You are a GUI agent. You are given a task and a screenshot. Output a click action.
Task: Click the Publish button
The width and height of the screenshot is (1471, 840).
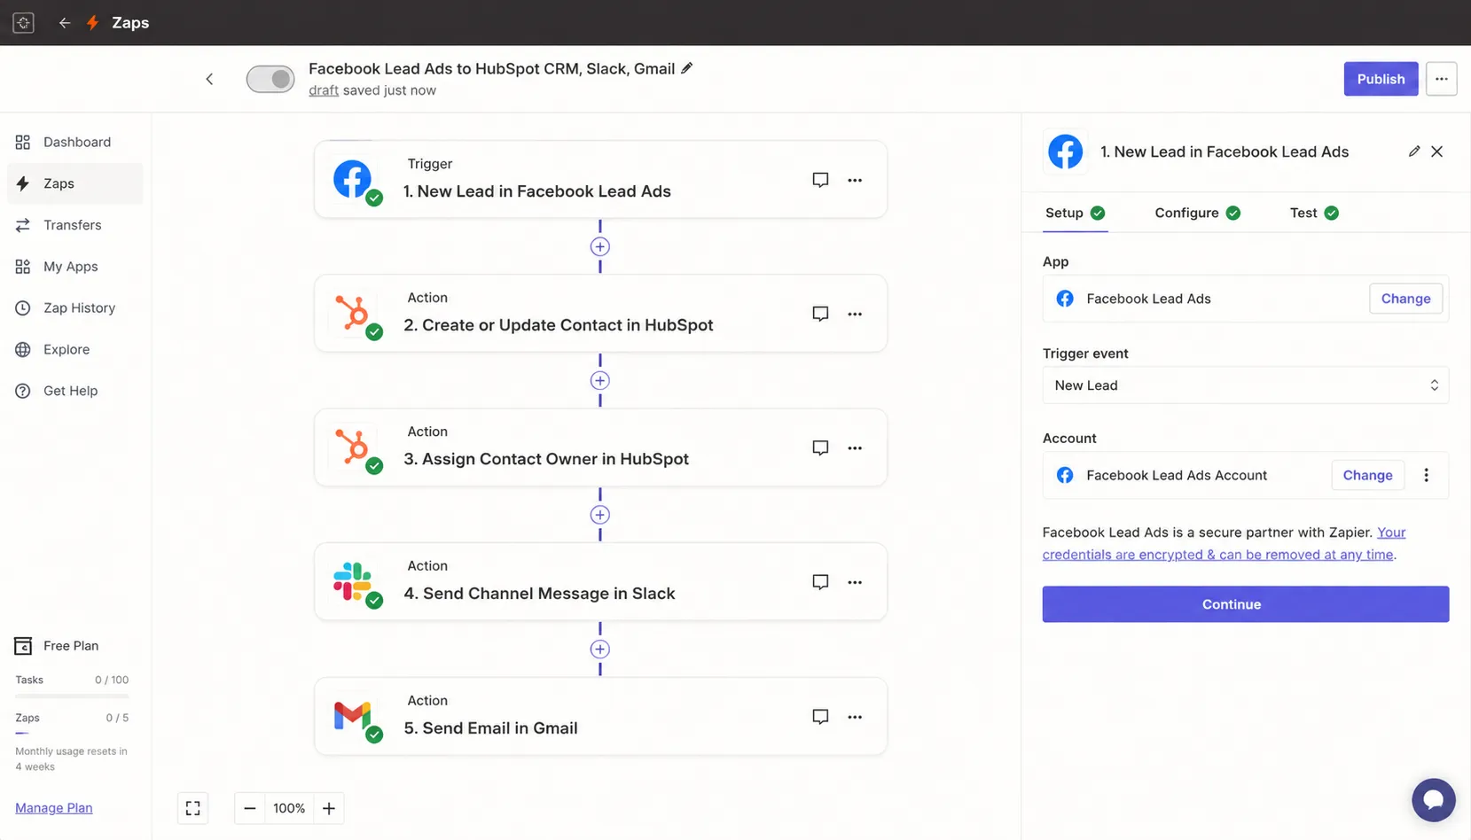(1381, 79)
